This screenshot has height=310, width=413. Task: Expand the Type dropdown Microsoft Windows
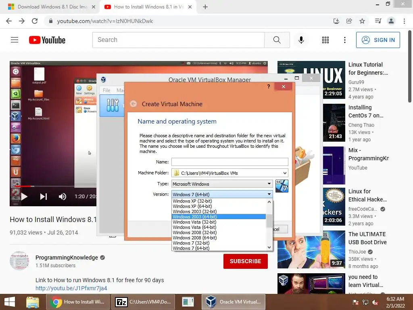click(x=222, y=184)
